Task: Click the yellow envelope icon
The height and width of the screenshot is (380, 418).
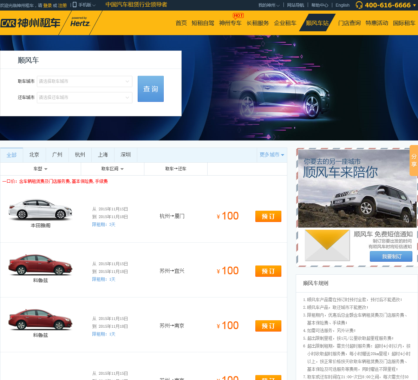Action: [x=327, y=245]
